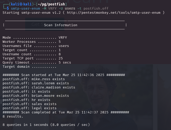
Task: Click the Query timeout 5 secs line
Action: (37, 63)
